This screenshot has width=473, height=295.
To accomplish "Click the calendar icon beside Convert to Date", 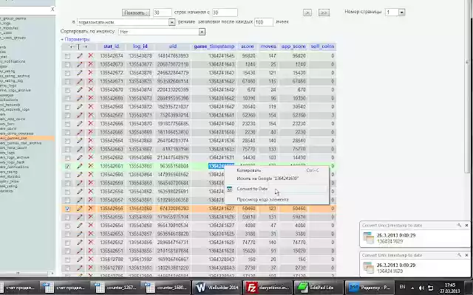I will pyautogui.click(x=229, y=189).
